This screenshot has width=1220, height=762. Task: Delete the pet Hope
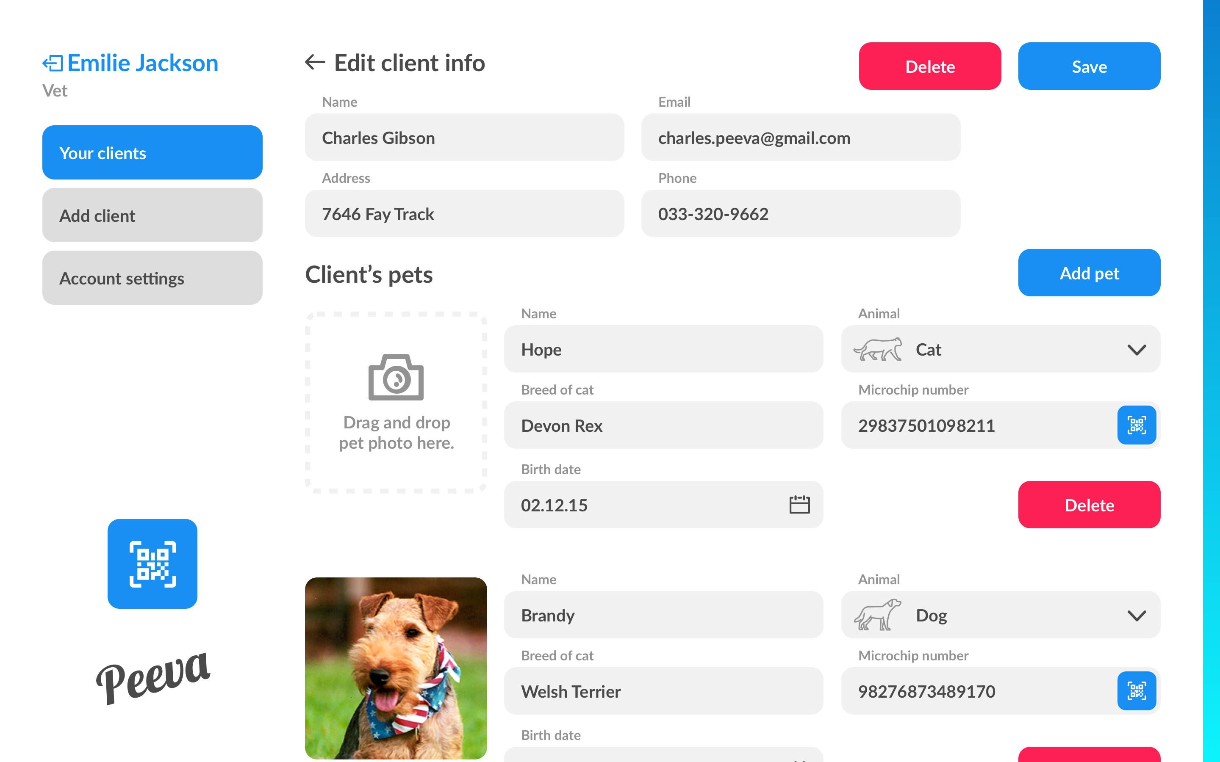pos(1089,505)
